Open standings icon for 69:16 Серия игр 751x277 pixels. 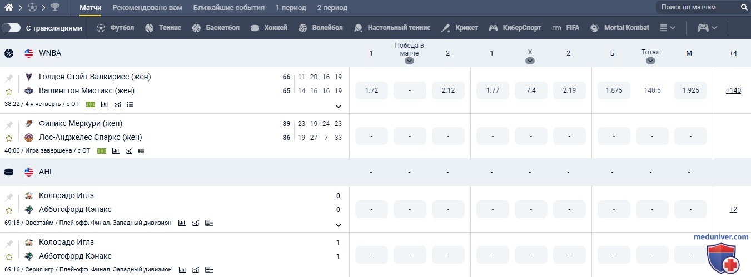(209, 269)
